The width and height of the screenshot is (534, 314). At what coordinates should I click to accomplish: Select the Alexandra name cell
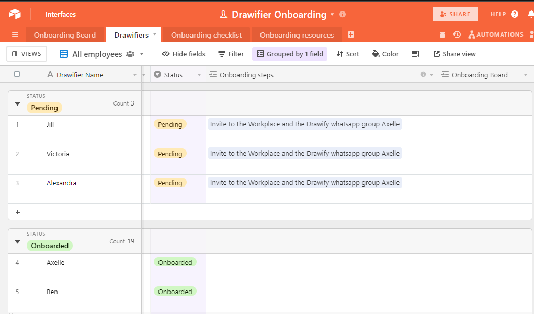75,189
